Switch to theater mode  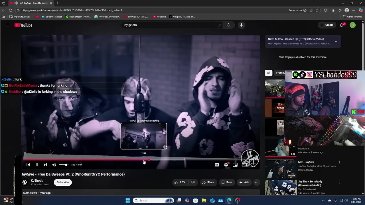point(244,165)
